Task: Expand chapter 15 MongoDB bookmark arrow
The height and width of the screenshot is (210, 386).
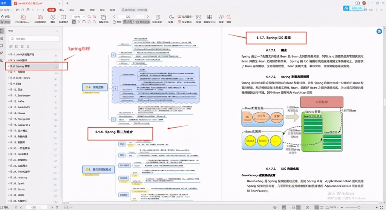Action: 9,119
